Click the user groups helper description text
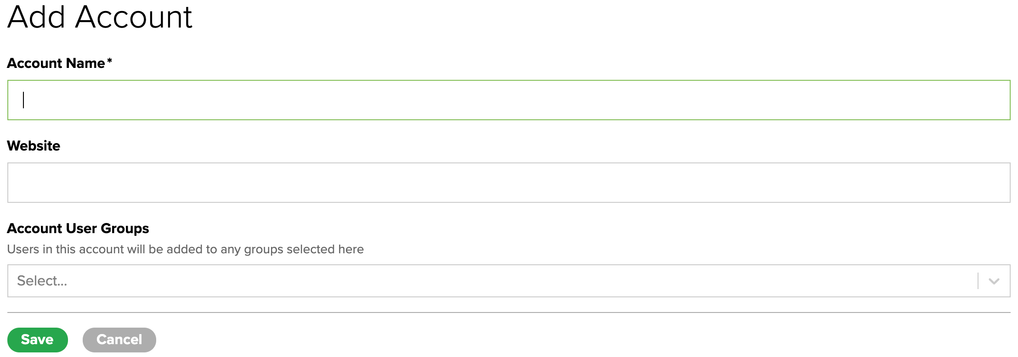Viewport: 1018px width, 357px height. pyautogui.click(x=185, y=249)
